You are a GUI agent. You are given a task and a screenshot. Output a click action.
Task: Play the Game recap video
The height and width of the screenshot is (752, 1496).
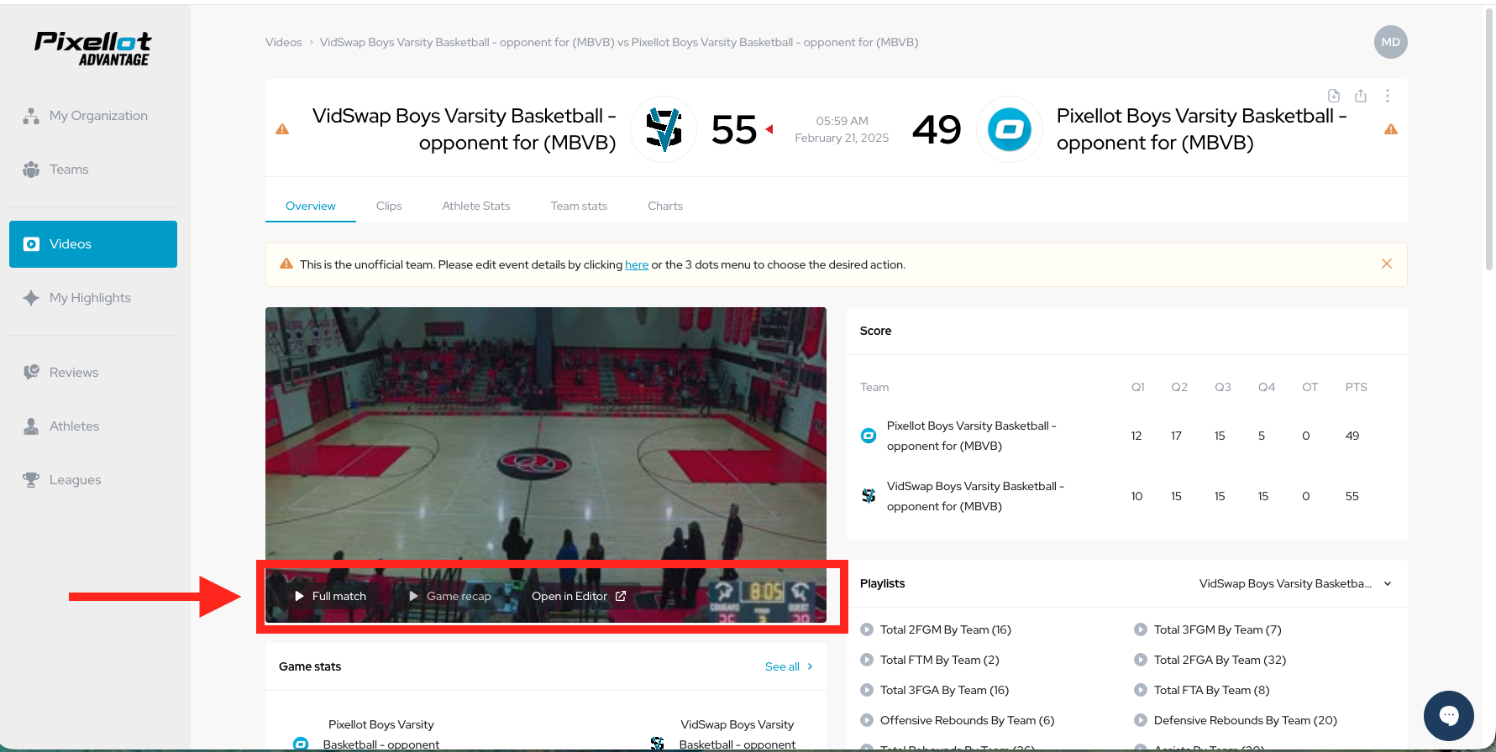coord(449,596)
